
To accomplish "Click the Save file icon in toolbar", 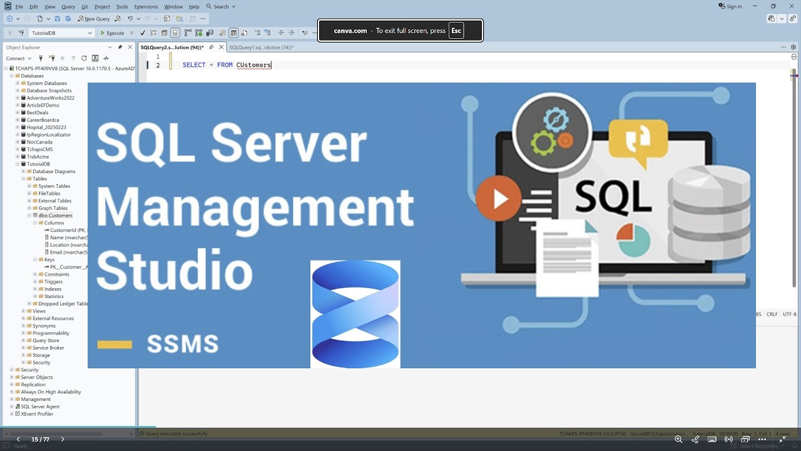I will (x=58, y=19).
